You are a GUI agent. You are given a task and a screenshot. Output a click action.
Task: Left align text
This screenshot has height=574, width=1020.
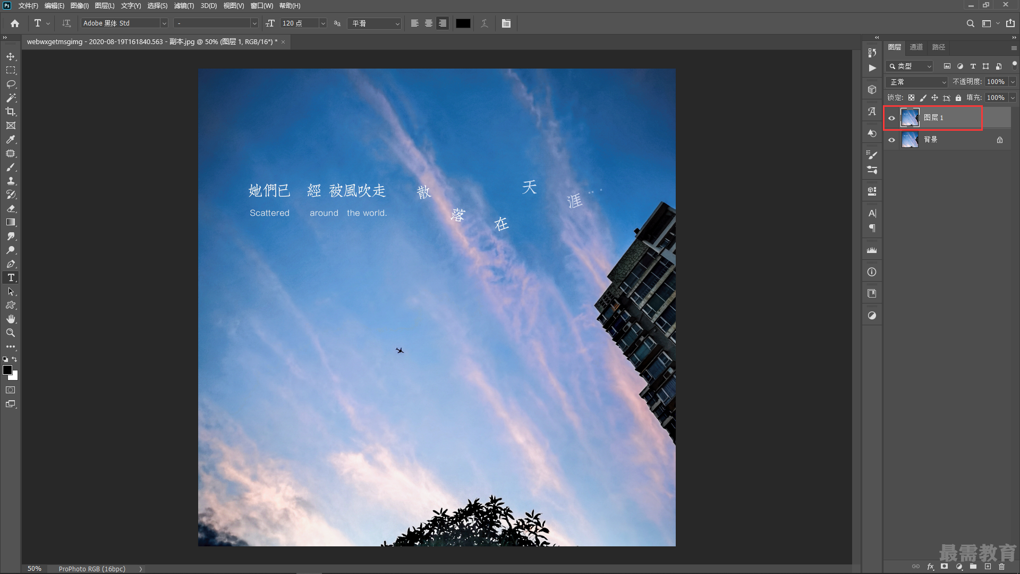tap(415, 23)
